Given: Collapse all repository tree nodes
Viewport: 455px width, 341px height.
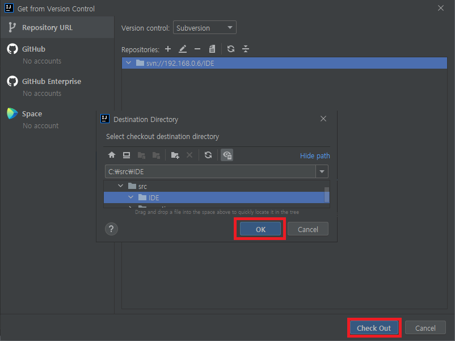Looking at the screenshot, I should tap(246, 49).
